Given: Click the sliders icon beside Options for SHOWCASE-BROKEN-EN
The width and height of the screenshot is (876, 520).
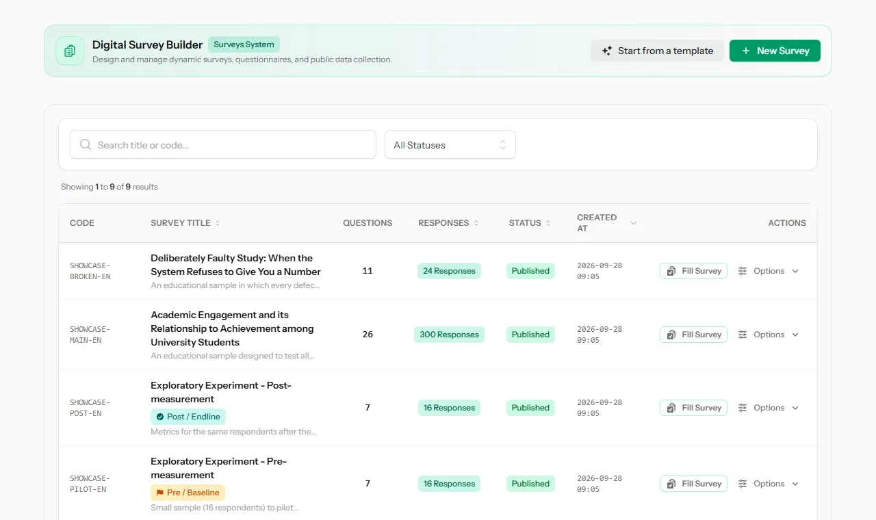Looking at the screenshot, I should tap(743, 271).
